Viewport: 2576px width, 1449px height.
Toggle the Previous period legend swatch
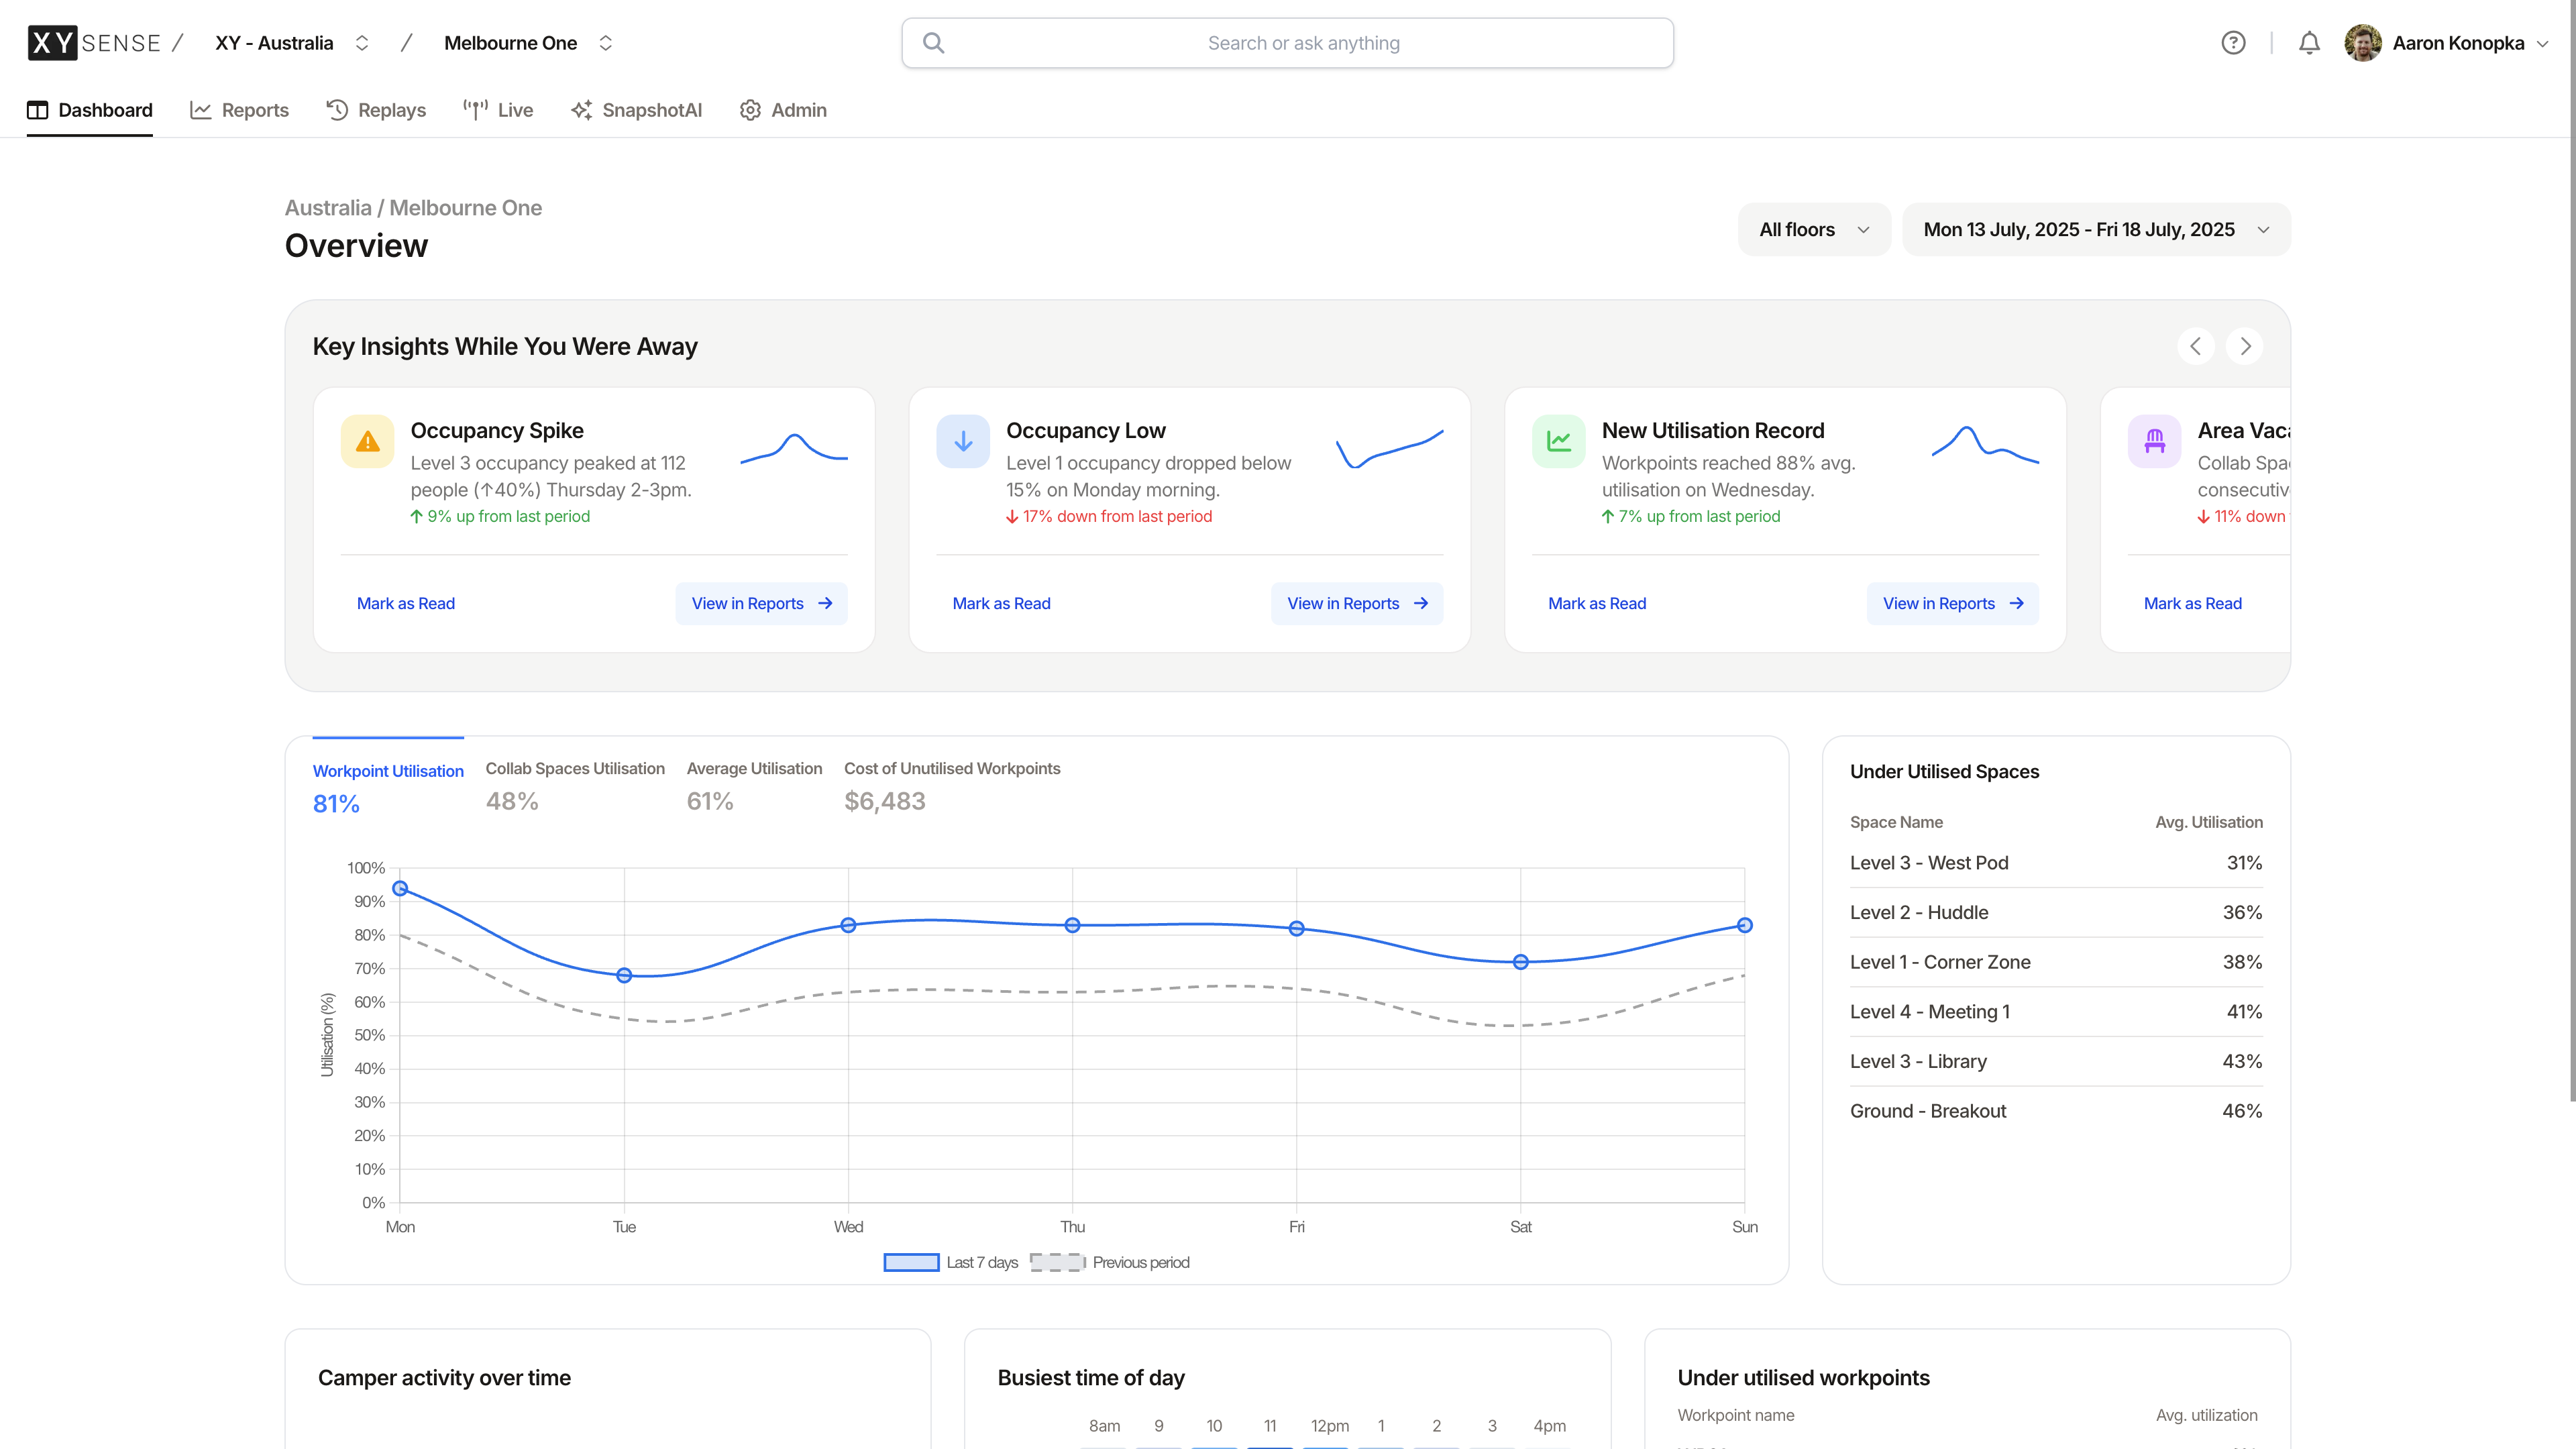click(x=1057, y=1262)
